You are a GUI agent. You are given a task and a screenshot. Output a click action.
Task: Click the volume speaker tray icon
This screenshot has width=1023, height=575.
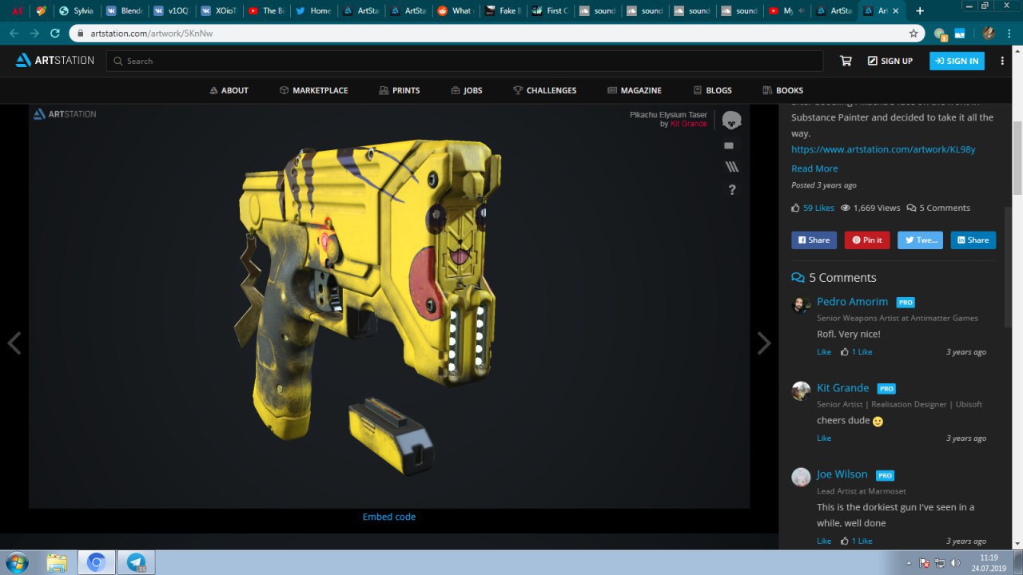954,562
